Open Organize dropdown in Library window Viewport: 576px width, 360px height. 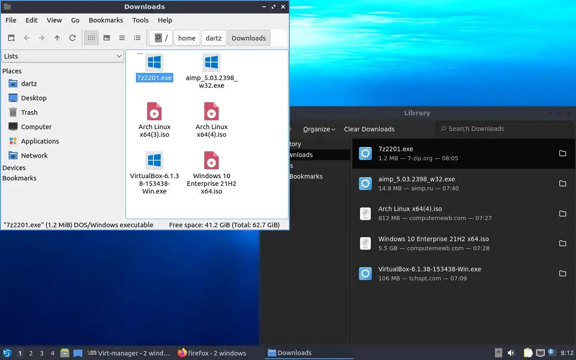319,129
